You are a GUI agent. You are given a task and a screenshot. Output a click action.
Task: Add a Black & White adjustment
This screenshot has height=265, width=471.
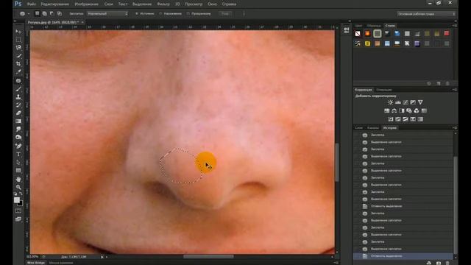[402, 111]
